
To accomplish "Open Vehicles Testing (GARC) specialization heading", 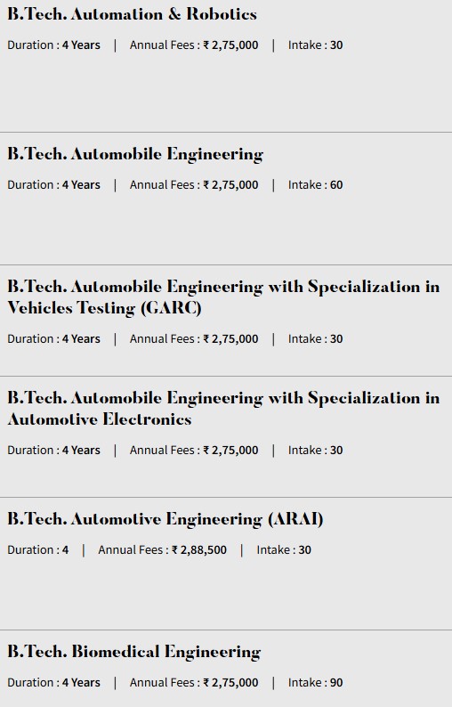I will 223,297.
